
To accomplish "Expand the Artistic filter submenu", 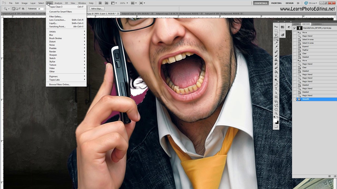I will 66,31.
